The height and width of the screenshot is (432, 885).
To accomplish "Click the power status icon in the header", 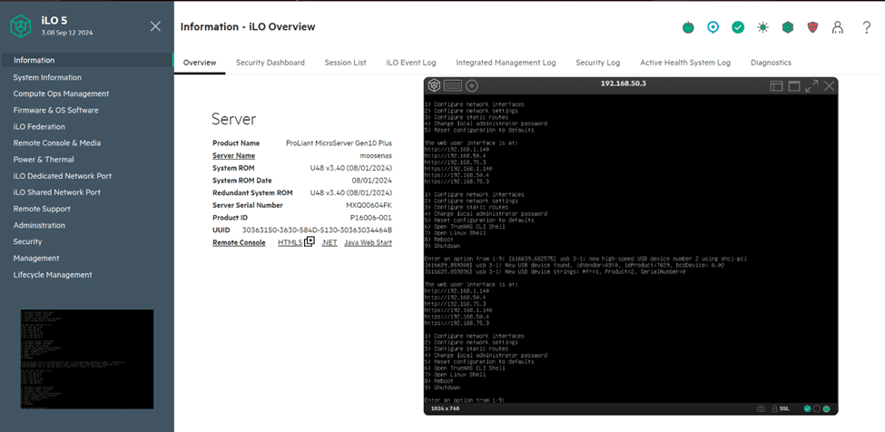I will (x=688, y=27).
